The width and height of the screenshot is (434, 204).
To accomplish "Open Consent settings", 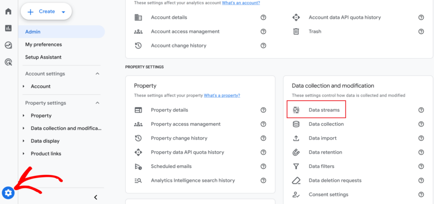I will (329, 195).
